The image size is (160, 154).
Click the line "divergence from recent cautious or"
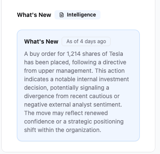72,96
